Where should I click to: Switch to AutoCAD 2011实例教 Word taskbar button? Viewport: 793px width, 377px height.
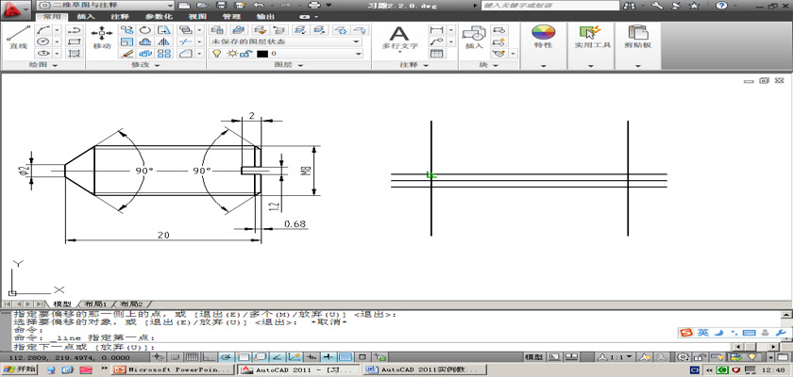click(x=424, y=369)
